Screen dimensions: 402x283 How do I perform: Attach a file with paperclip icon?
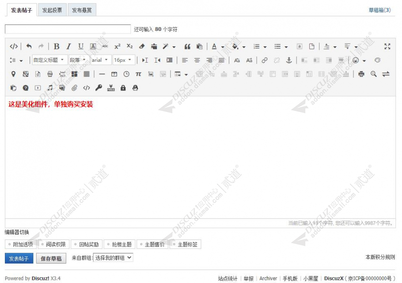(x=74, y=88)
